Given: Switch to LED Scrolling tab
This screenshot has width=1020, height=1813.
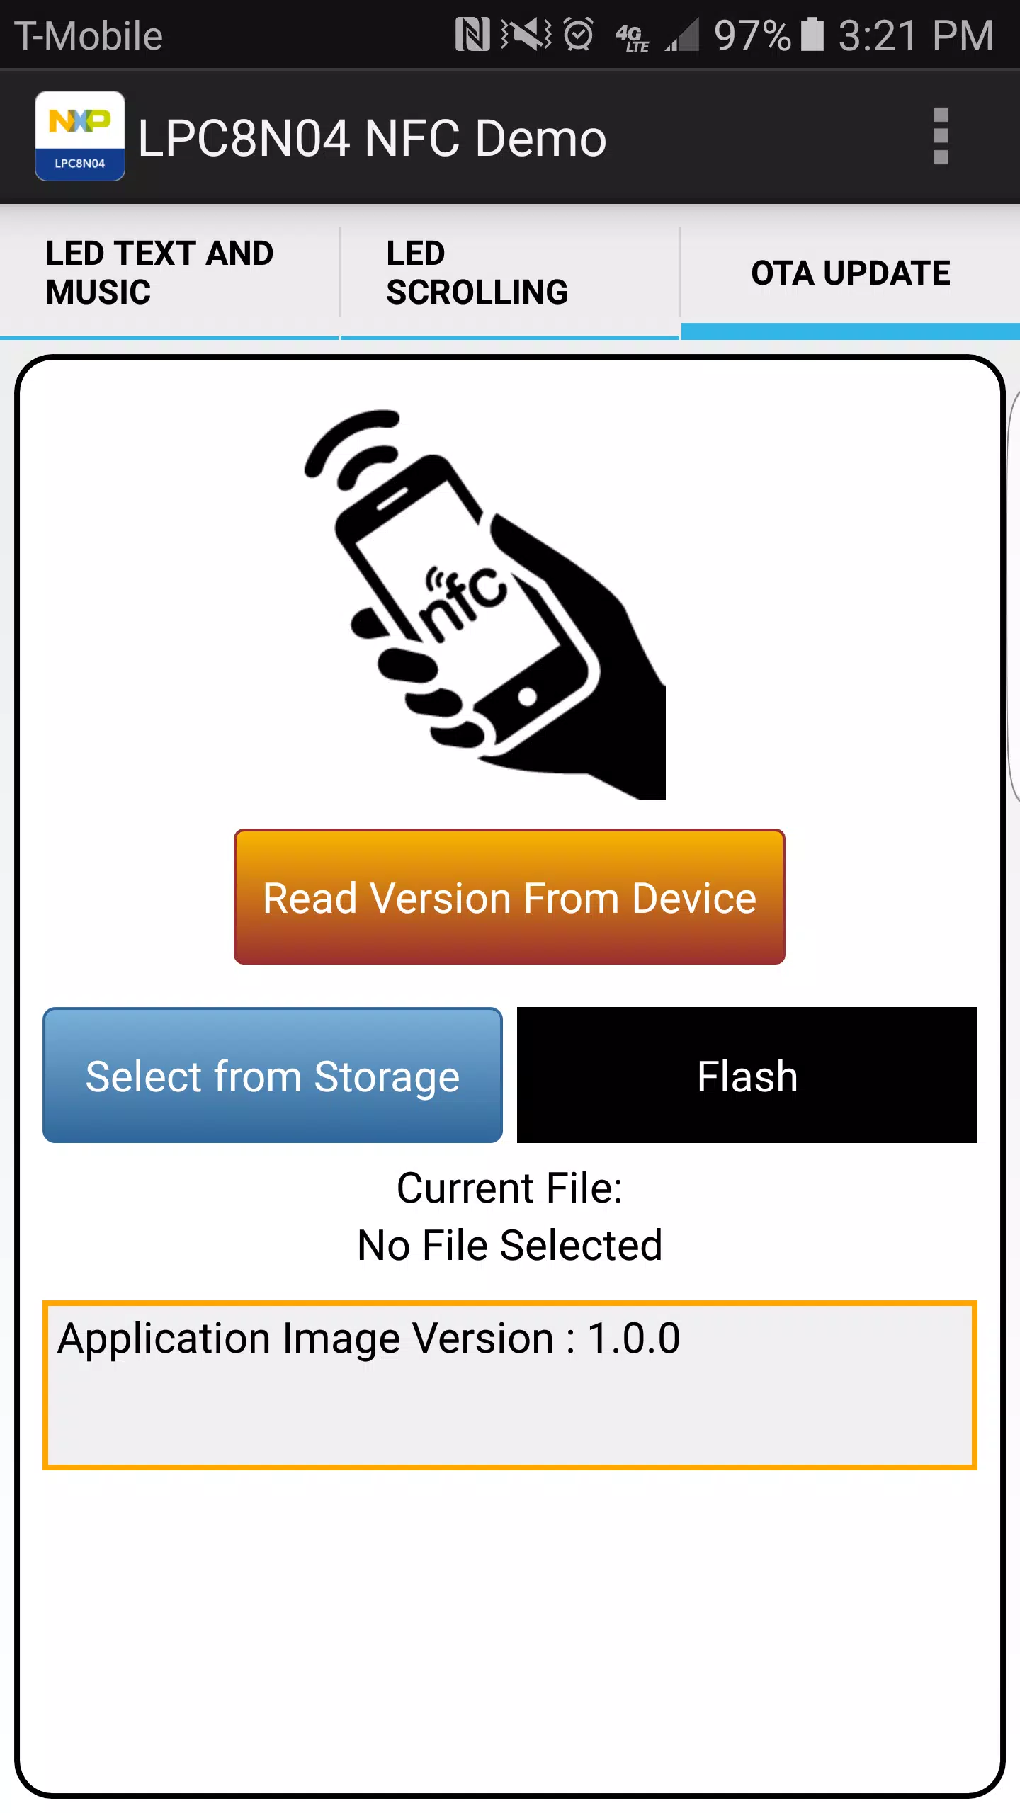Looking at the screenshot, I should pyautogui.click(x=510, y=273).
